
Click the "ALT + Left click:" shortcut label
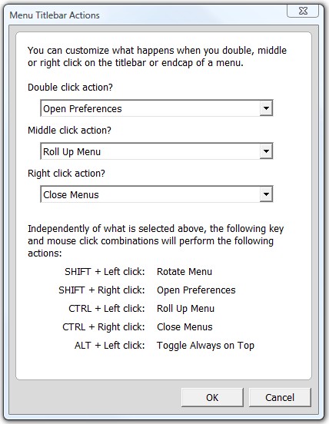[x=110, y=346]
